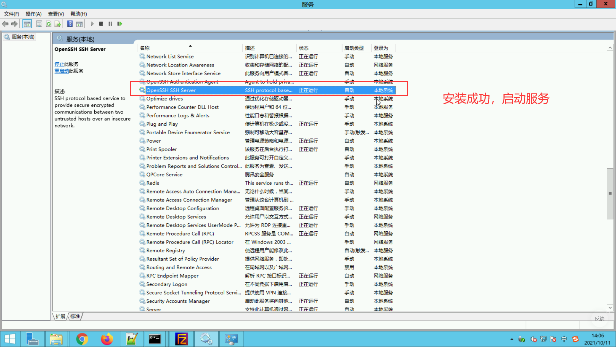Image resolution: width=616 pixels, height=347 pixels.
Task: Toggle the Show/Hide Console Tree icon
Action: (27, 24)
